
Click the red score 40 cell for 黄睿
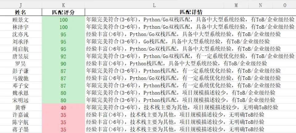[63, 107]
